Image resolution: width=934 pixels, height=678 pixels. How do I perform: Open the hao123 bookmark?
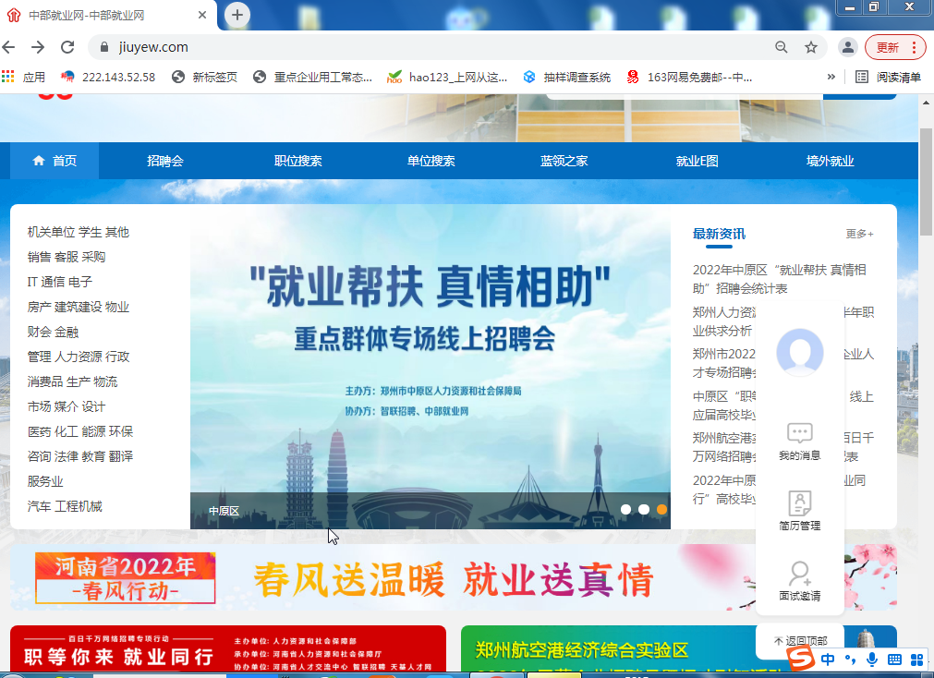[447, 77]
